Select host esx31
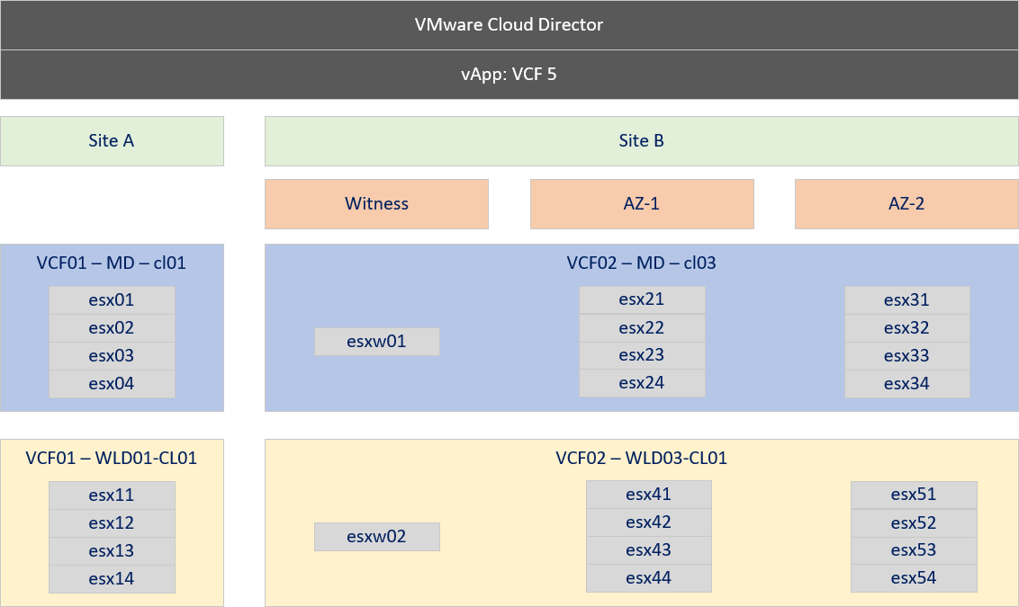The height and width of the screenshot is (607, 1019). (x=907, y=300)
